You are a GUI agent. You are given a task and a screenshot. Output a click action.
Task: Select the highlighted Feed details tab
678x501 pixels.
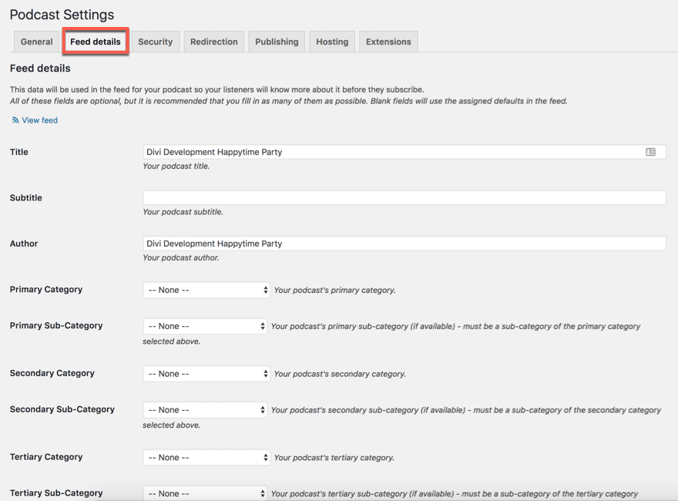click(x=95, y=41)
